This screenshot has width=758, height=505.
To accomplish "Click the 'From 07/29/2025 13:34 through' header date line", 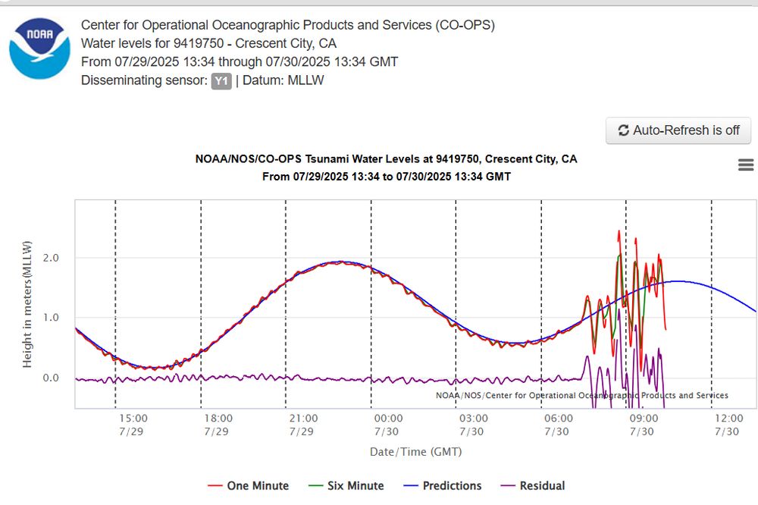I will click(240, 62).
